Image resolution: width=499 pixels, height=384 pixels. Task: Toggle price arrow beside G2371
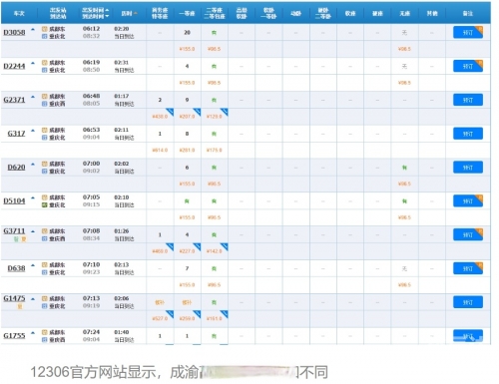pyautogui.click(x=33, y=97)
